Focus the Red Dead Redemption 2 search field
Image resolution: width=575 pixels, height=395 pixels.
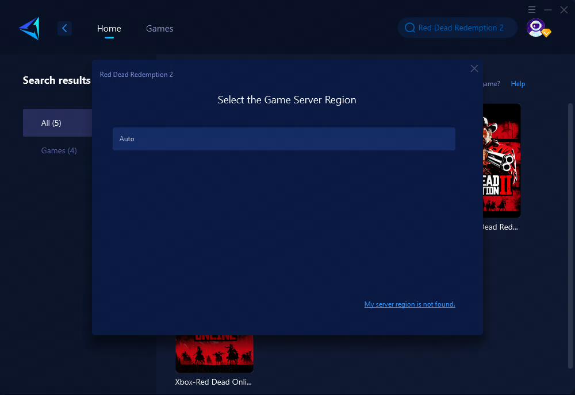pyautogui.click(x=457, y=28)
